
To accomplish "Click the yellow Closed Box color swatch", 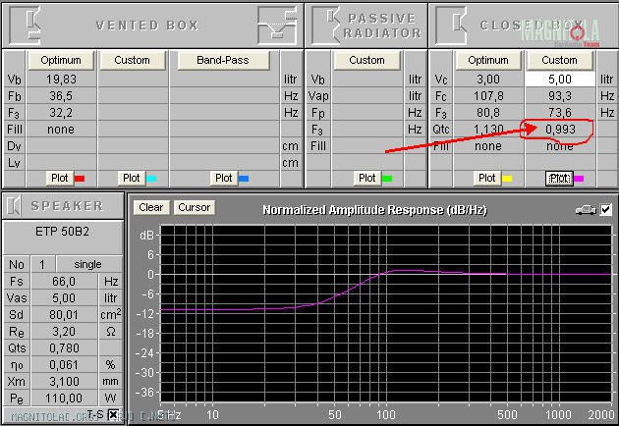I will pyautogui.click(x=507, y=179).
